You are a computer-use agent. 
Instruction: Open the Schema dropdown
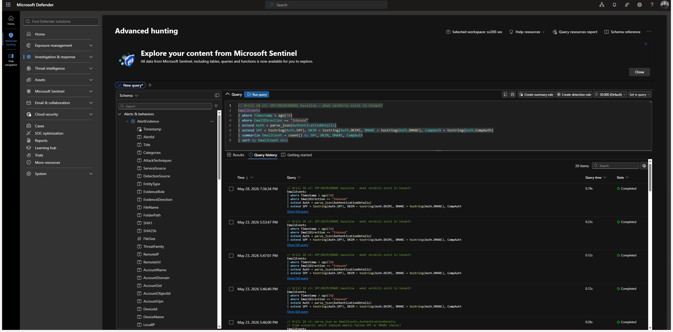coord(129,95)
